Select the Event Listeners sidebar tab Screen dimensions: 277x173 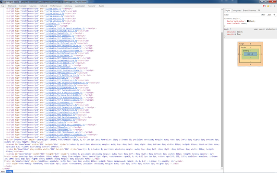tap(249, 10)
